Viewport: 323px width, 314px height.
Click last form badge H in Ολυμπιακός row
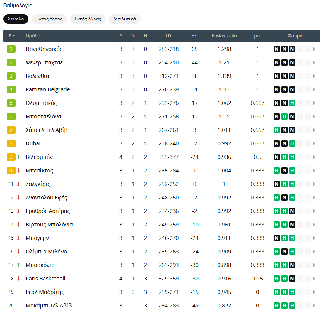click(x=292, y=103)
